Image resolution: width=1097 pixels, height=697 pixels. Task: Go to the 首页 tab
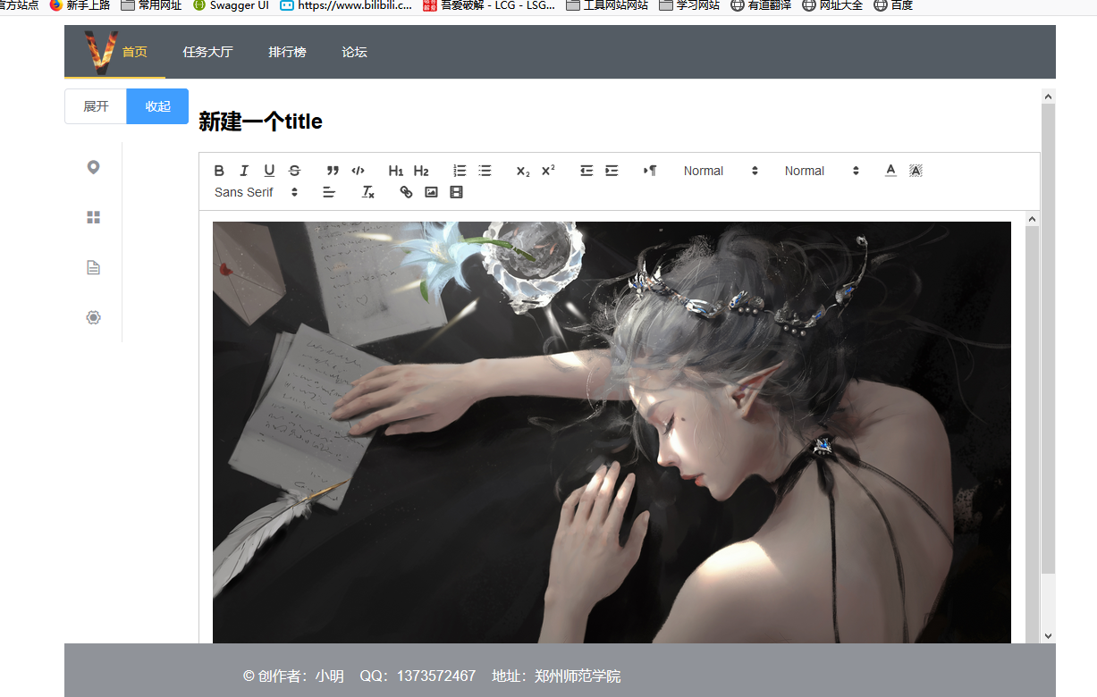[x=135, y=52]
